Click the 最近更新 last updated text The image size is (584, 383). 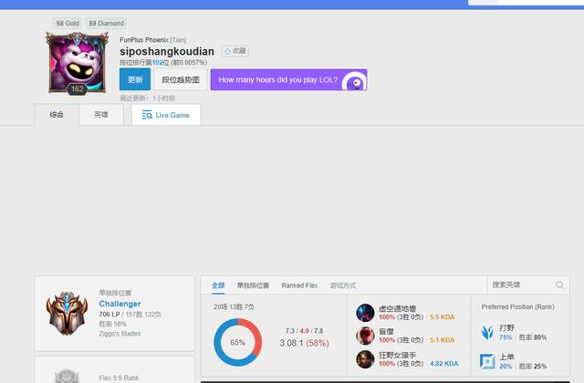pos(147,98)
